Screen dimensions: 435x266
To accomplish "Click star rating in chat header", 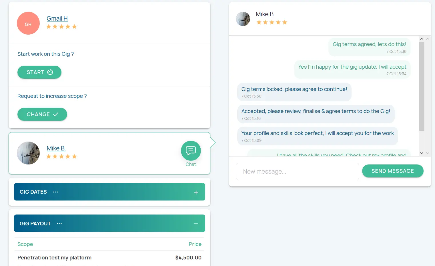I will (272, 22).
